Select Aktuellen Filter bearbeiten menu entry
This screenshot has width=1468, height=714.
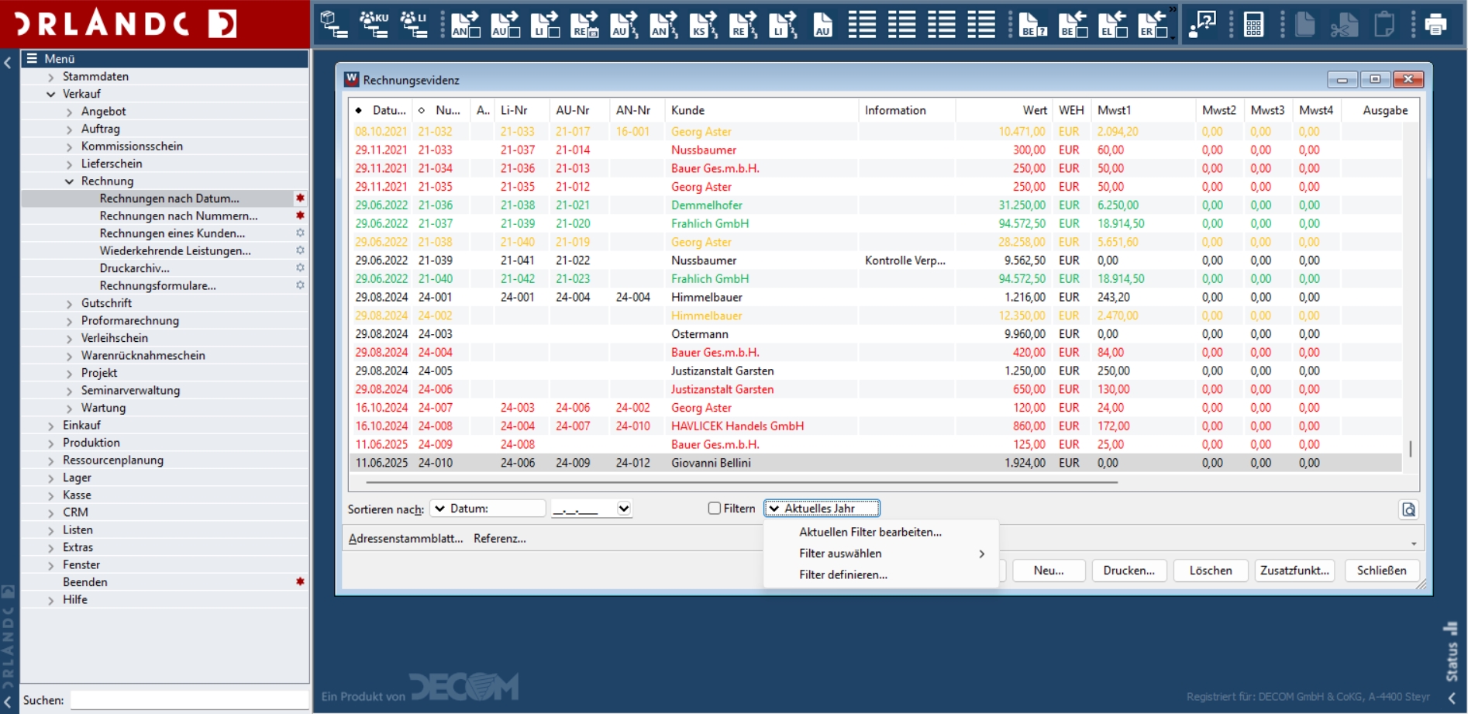[x=870, y=532]
